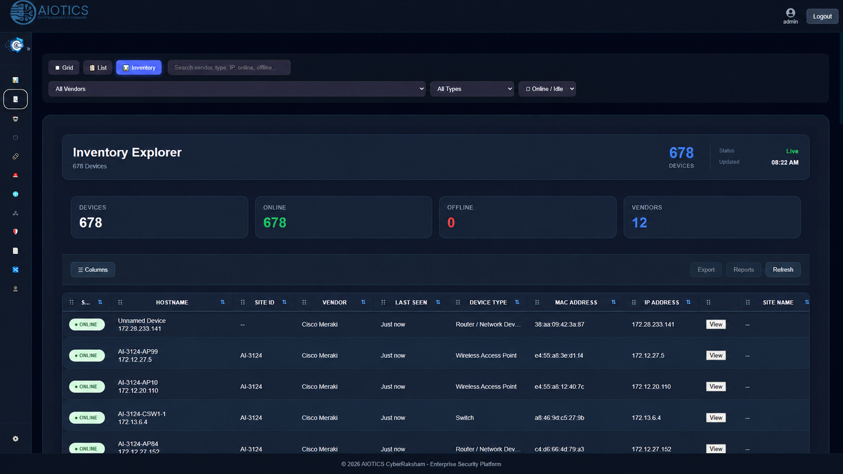Open settings gear in the sidebar
This screenshot has width=843, height=474.
15,439
